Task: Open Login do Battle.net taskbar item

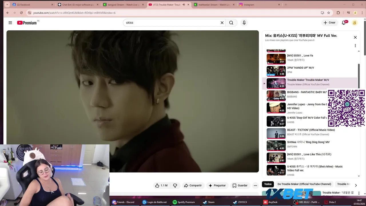Action: tap(154, 202)
